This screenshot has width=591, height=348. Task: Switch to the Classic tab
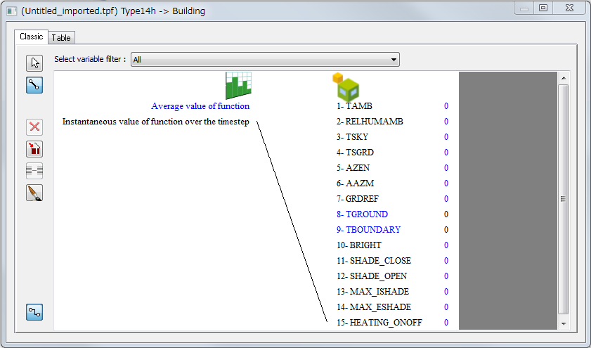pos(32,37)
